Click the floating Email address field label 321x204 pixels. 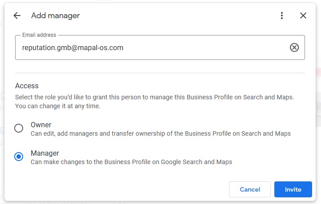(x=39, y=35)
